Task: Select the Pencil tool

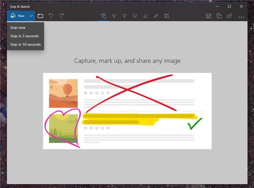Action: [124, 16]
